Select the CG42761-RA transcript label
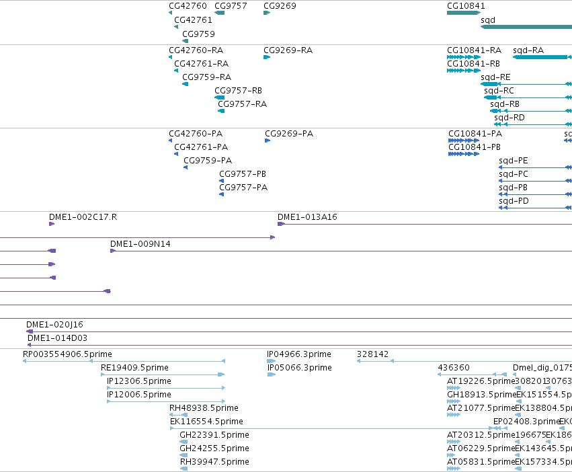 click(x=202, y=63)
